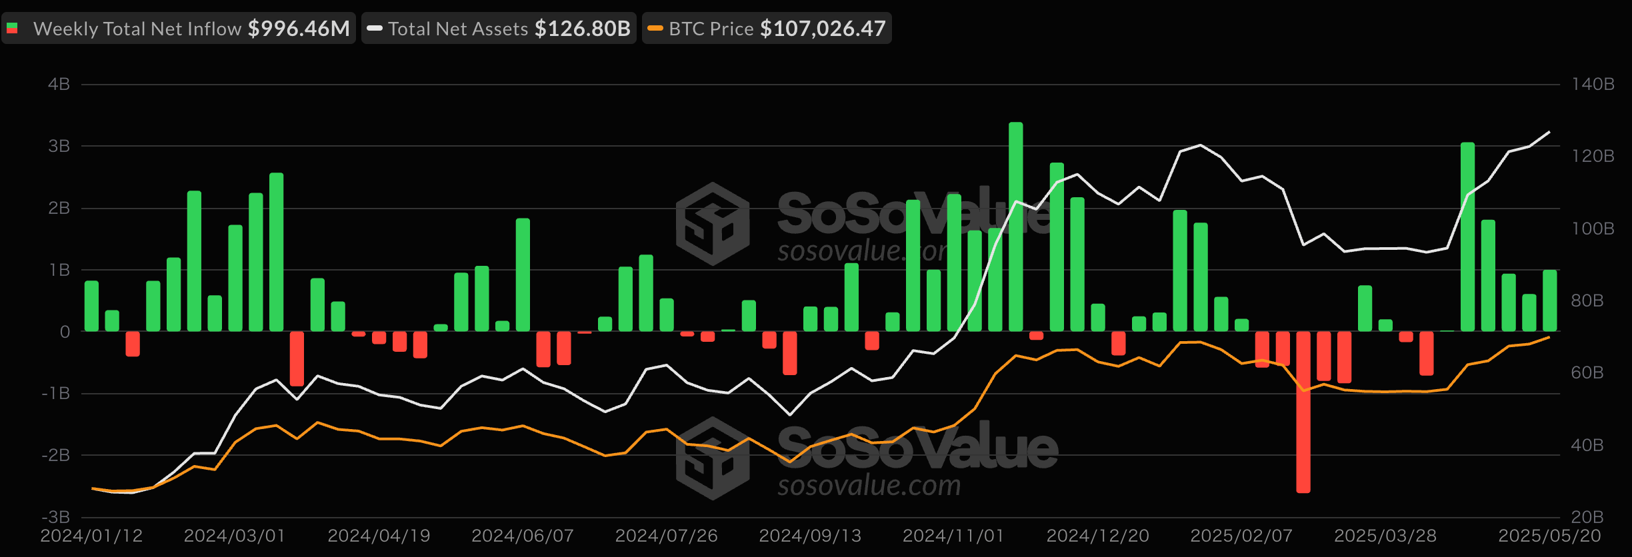
Task: Click the -1B left axis label
Action: click(55, 393)
